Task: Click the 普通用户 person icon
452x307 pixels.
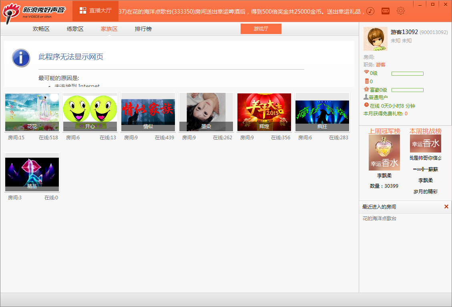Action: click(366, 97)
